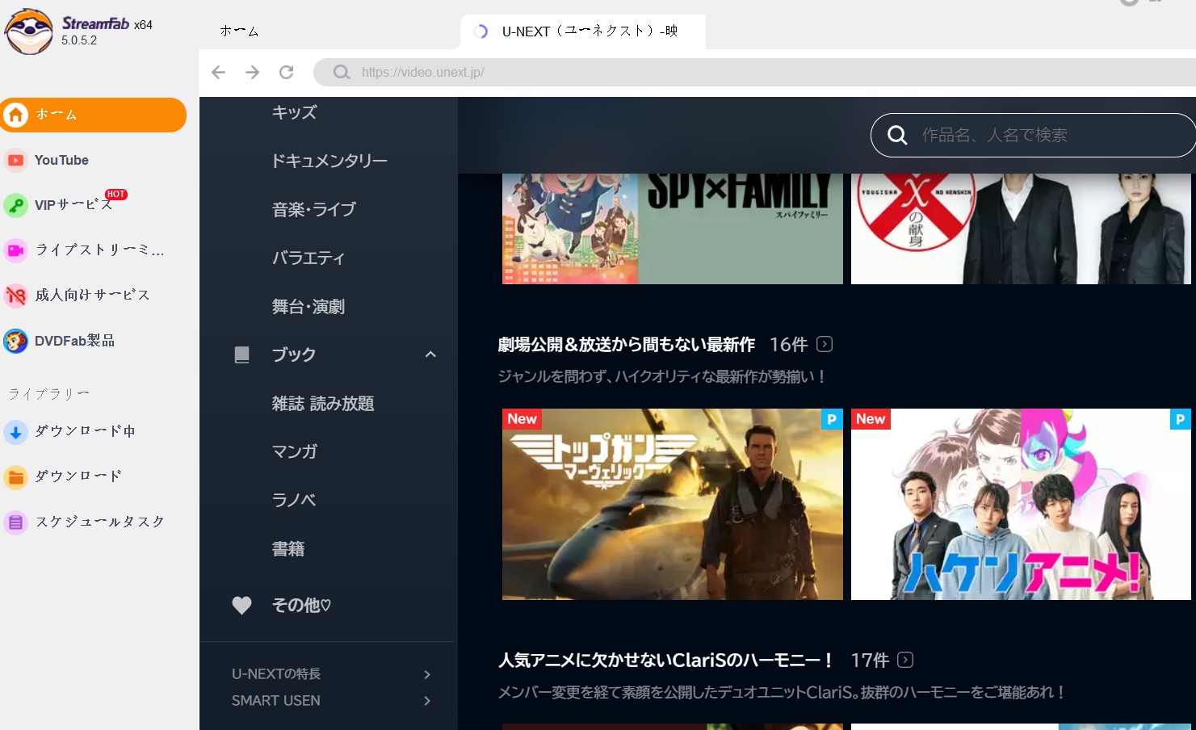This screenshot has width=1196, height=730.
Task: Click the DVDFab products icon
Action: coord(15,341)
